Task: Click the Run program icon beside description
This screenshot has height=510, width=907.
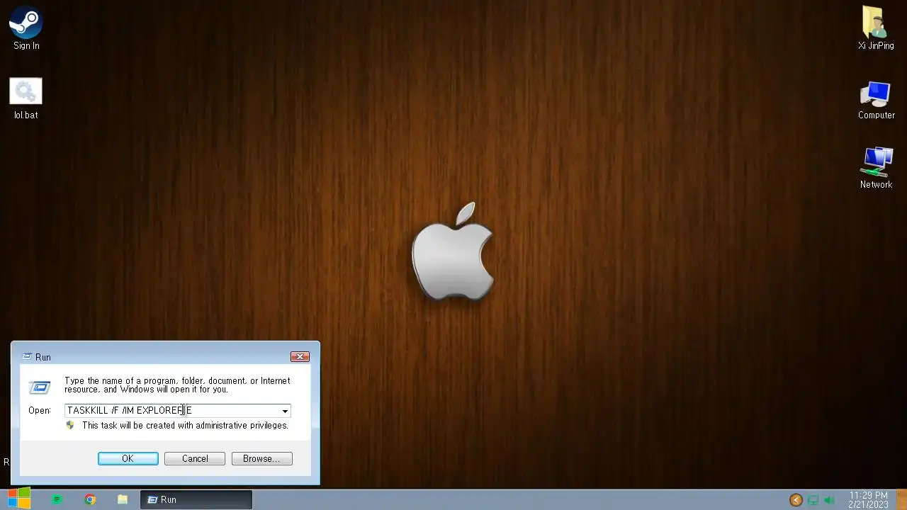Action: click(40, 387)
